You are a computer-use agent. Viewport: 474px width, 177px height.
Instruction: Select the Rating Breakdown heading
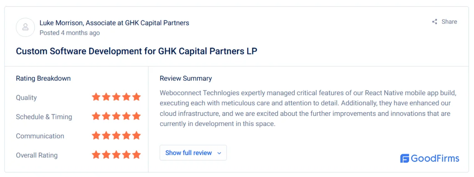click(43, 79)
